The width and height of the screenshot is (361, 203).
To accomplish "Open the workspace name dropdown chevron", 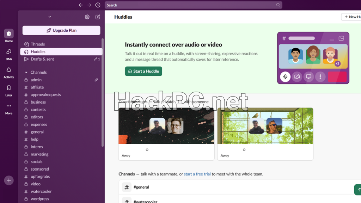I will point(49,17).
